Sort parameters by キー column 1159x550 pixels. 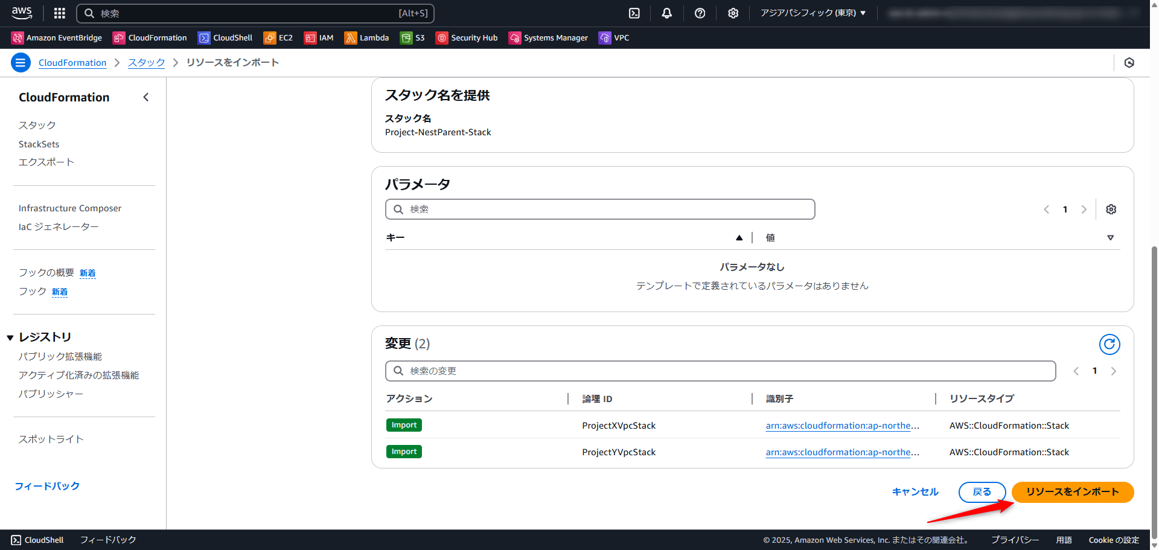tap(739, 238)
